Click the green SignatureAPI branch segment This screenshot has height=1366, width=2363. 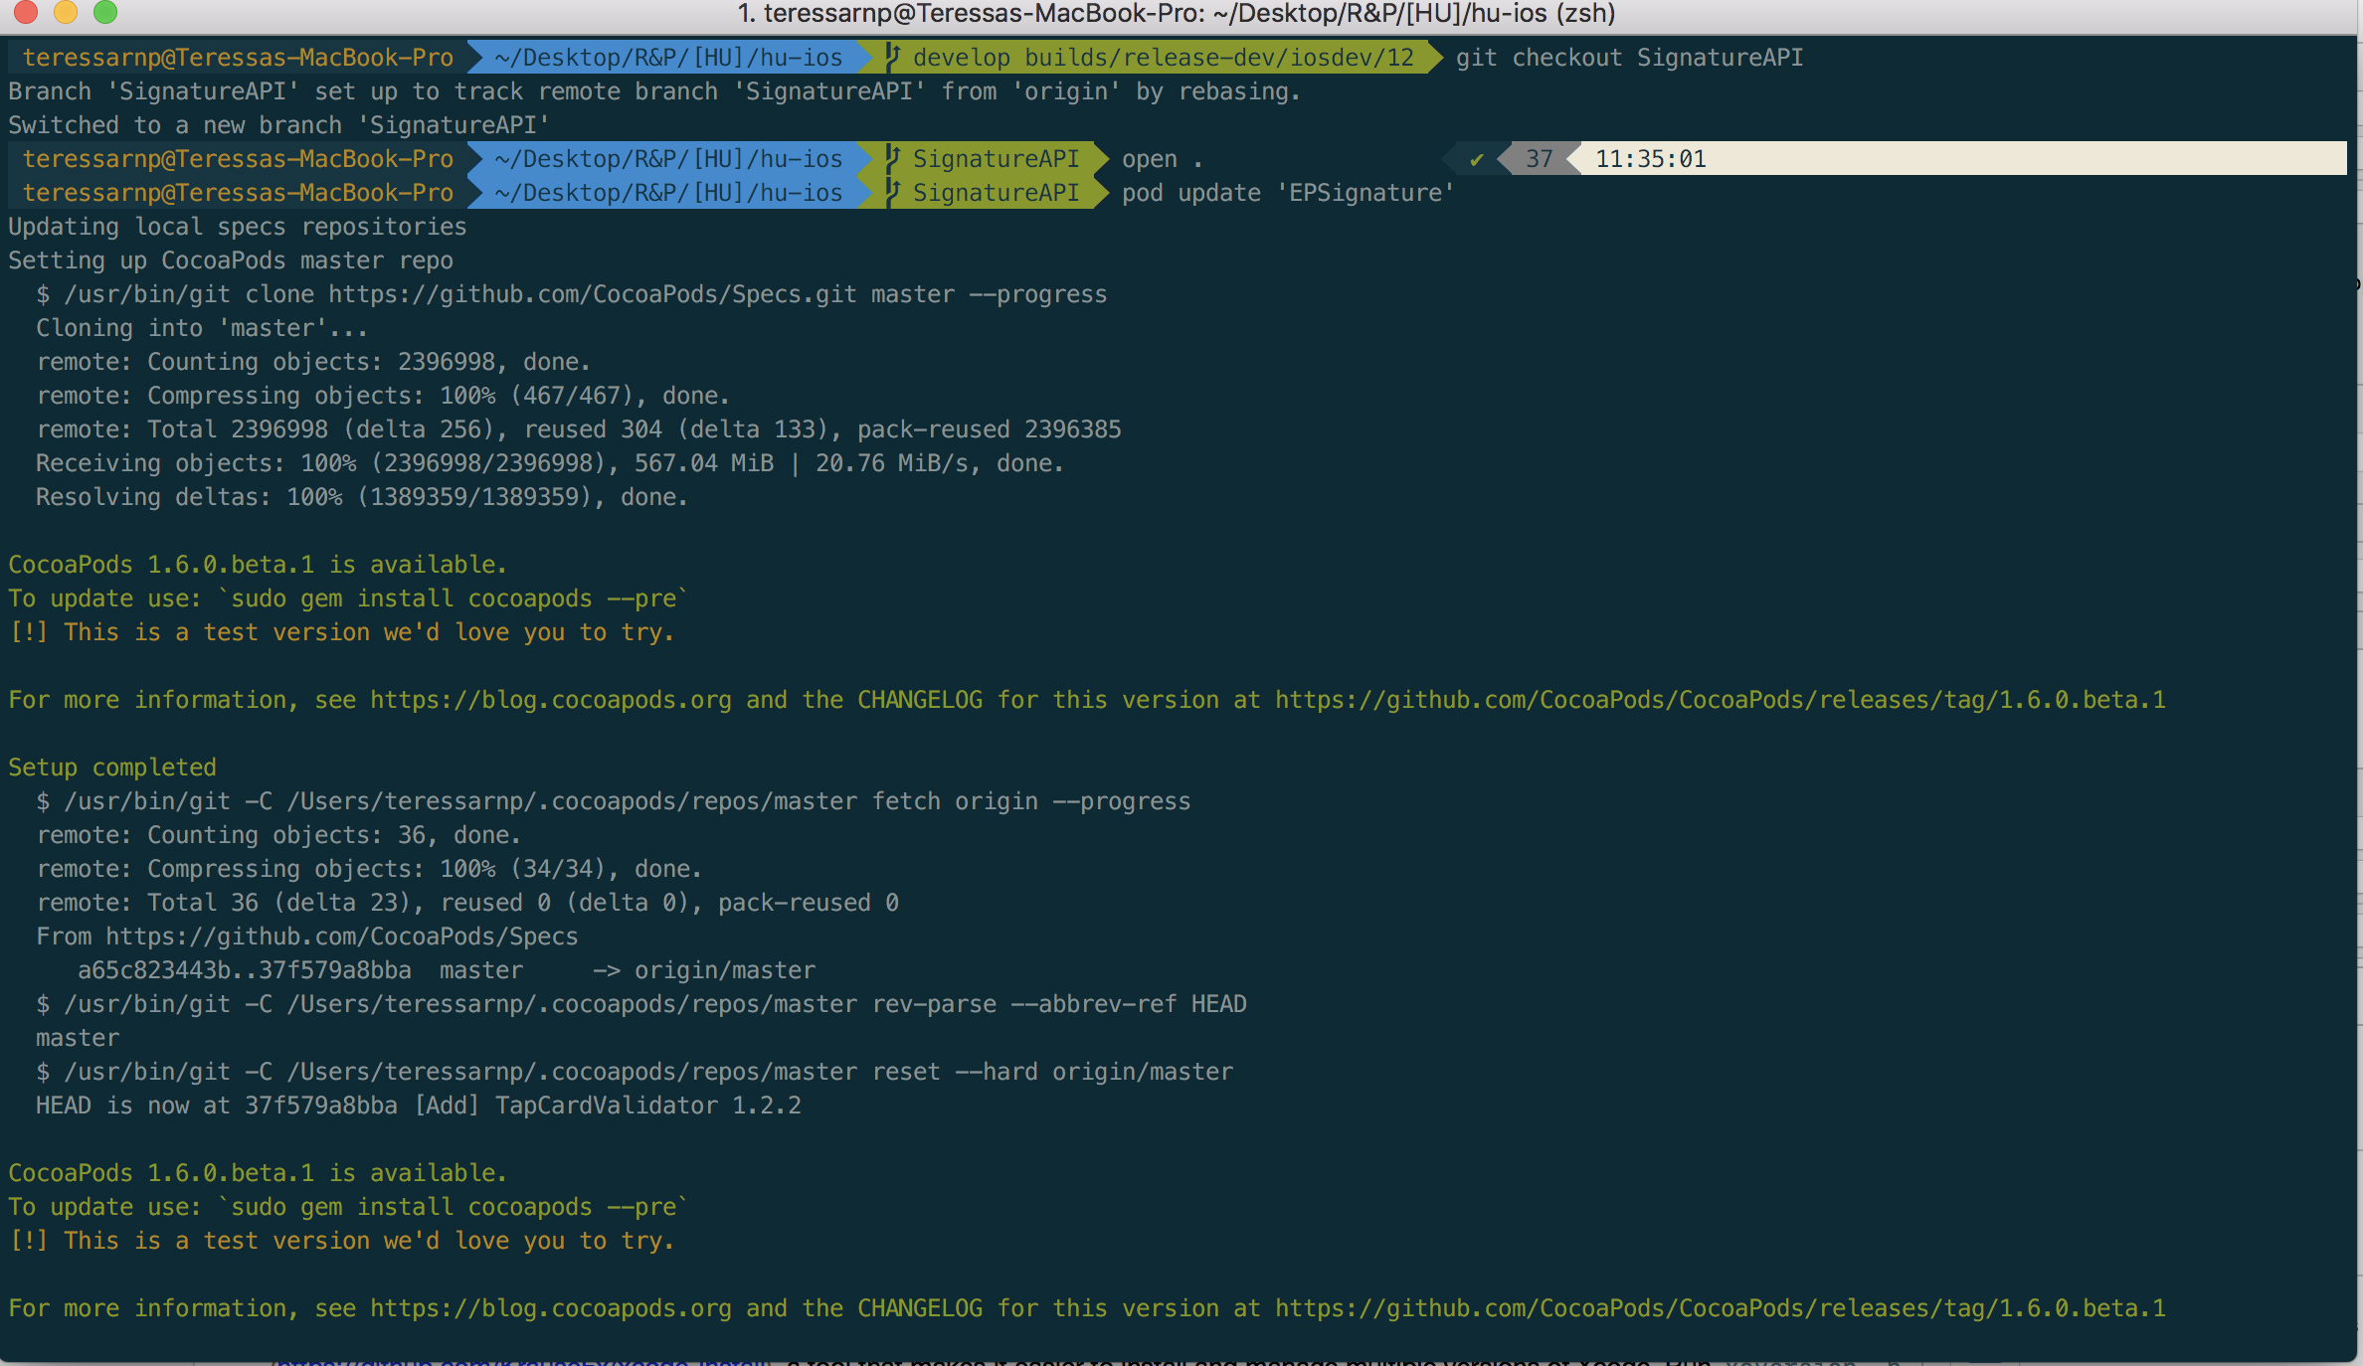[x=995, y=158]
